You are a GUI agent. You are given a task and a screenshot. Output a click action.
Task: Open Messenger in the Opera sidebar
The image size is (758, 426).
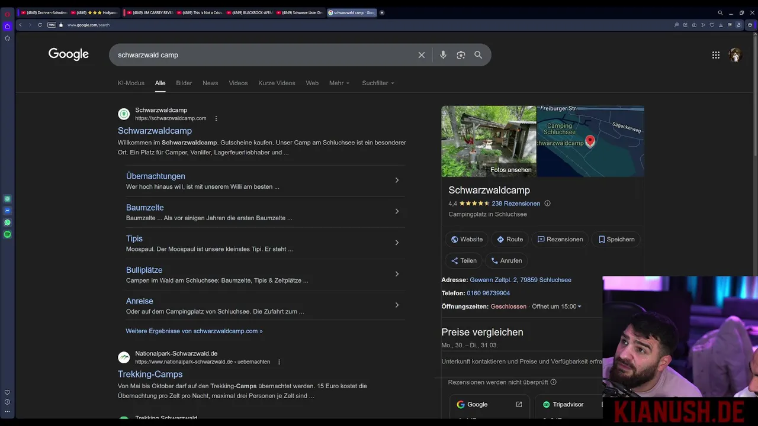click(7, 211)
